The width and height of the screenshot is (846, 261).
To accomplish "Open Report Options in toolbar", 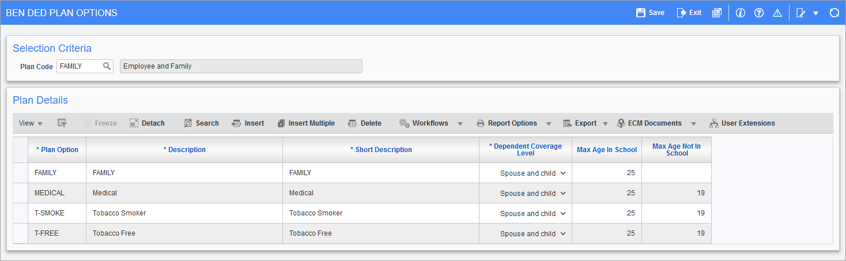I will click(507, 123).
